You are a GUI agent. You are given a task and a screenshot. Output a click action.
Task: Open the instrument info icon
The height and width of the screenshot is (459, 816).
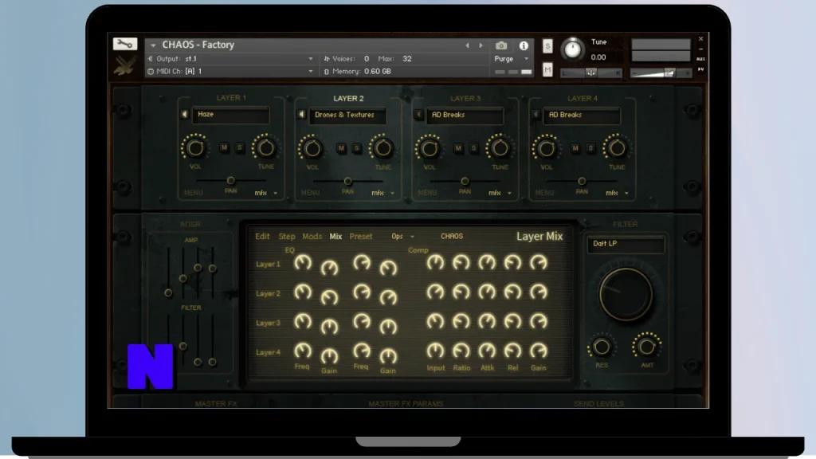click(x=524, y=45)
